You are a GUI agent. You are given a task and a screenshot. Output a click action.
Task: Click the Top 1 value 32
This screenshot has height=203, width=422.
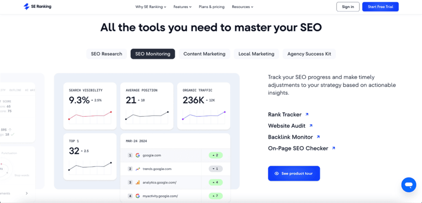coord(74,151)
